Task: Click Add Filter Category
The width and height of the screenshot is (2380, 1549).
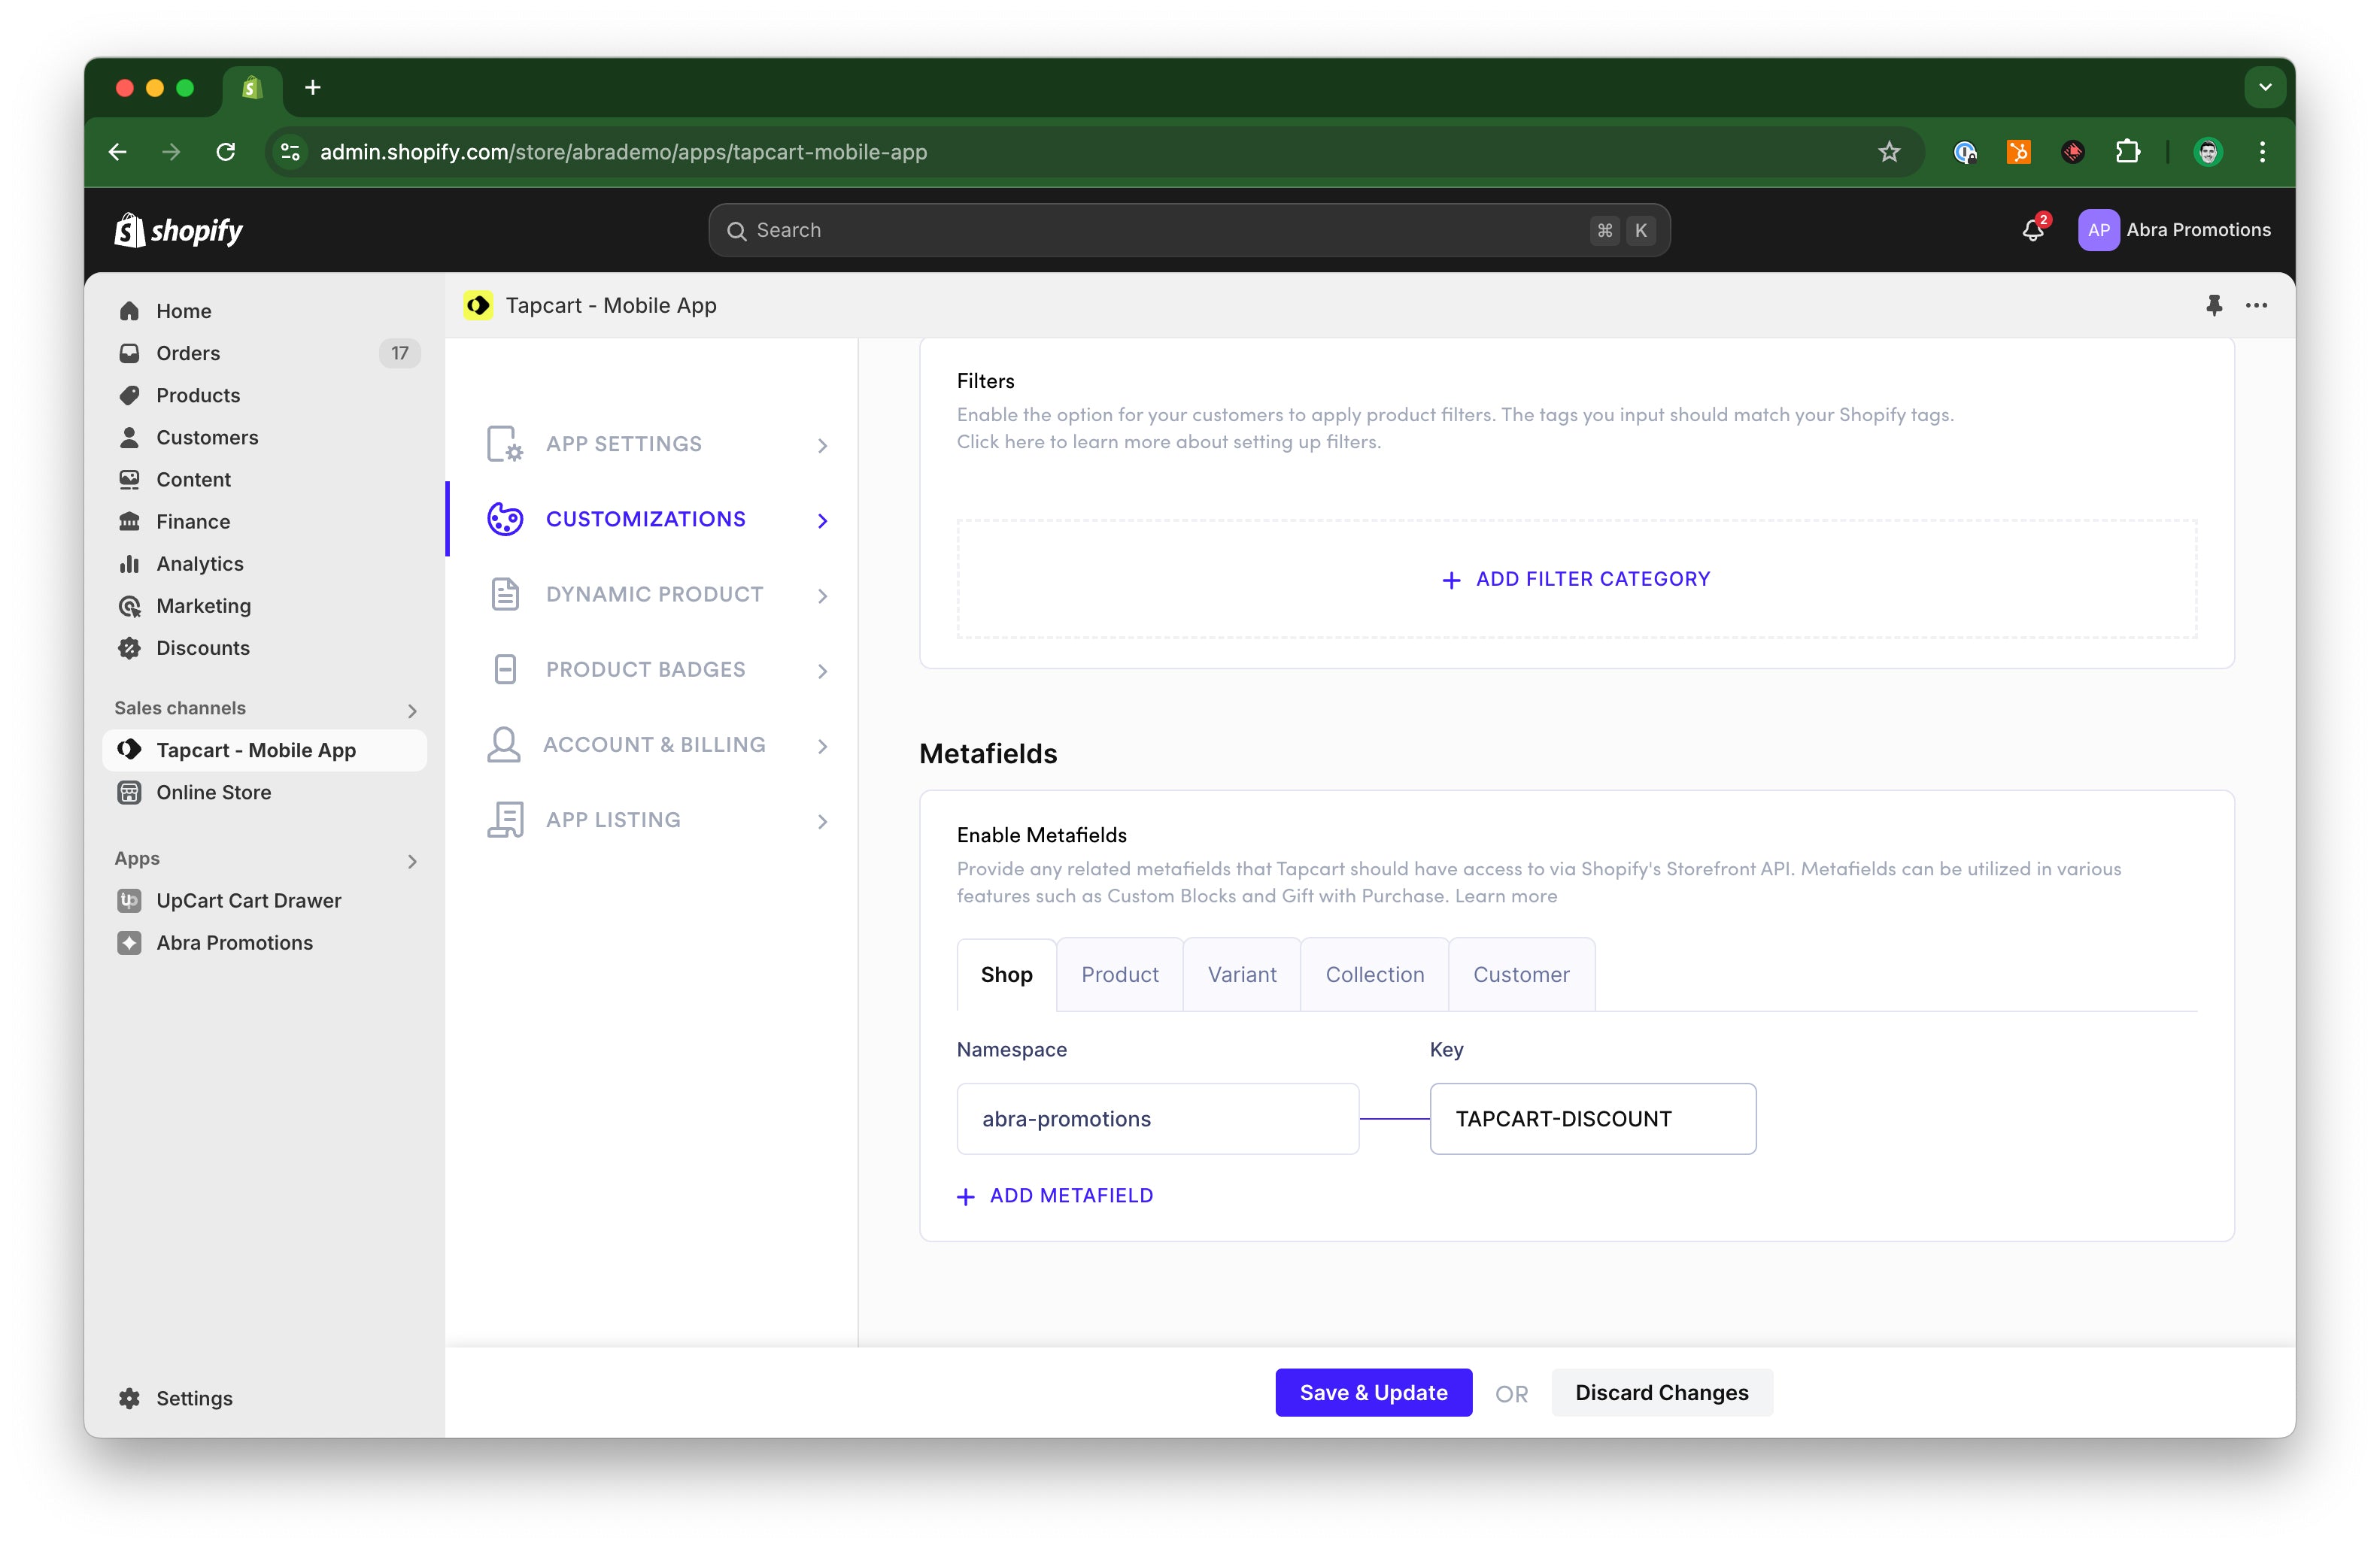Action: (x=1577, y=579)
